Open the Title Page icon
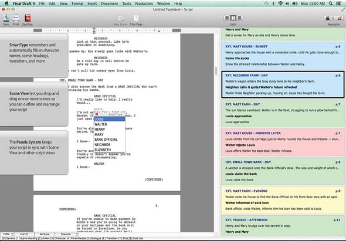Image resolution: width=346 pixels, height=241 pixels. (136, 18)
